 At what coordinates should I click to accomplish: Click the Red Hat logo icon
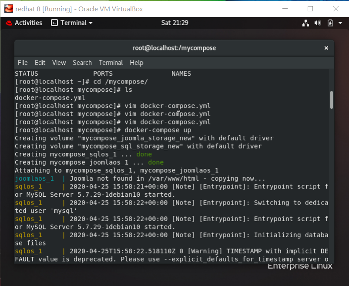tap(9, 23)
